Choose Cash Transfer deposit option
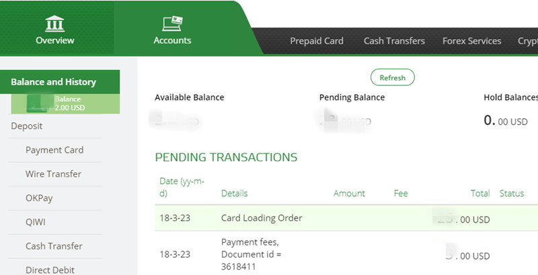 point(54,246)
